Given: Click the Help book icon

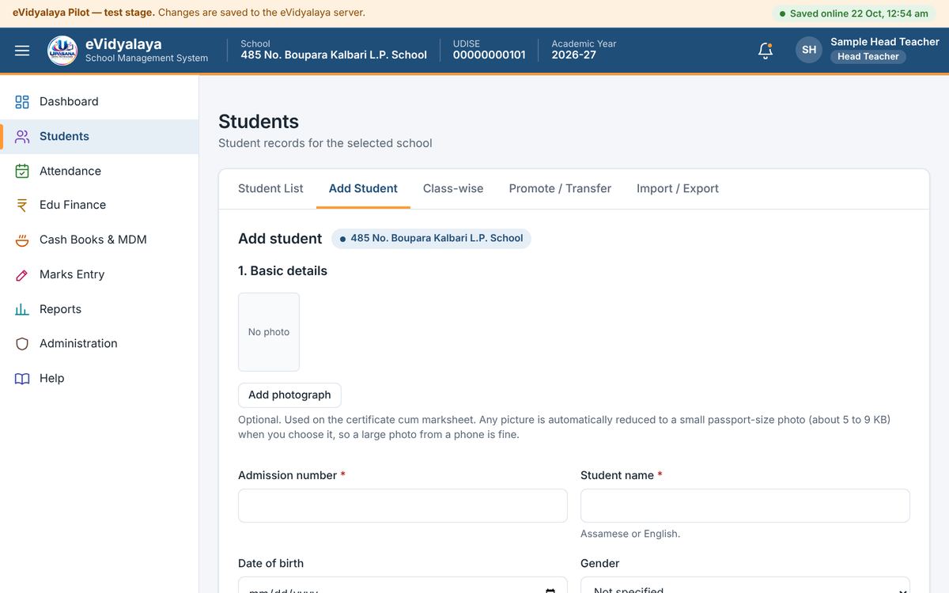Looking at the screenshot, I should [x=22, y=378].
